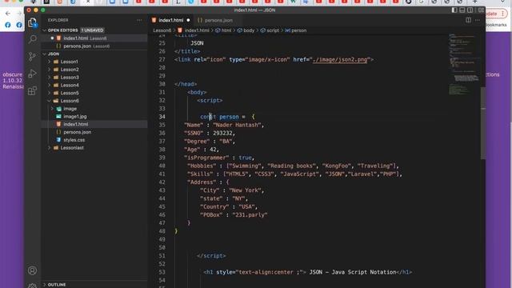Click the closing script tag on line 51
512x288 pixels.
click(211, 256)
